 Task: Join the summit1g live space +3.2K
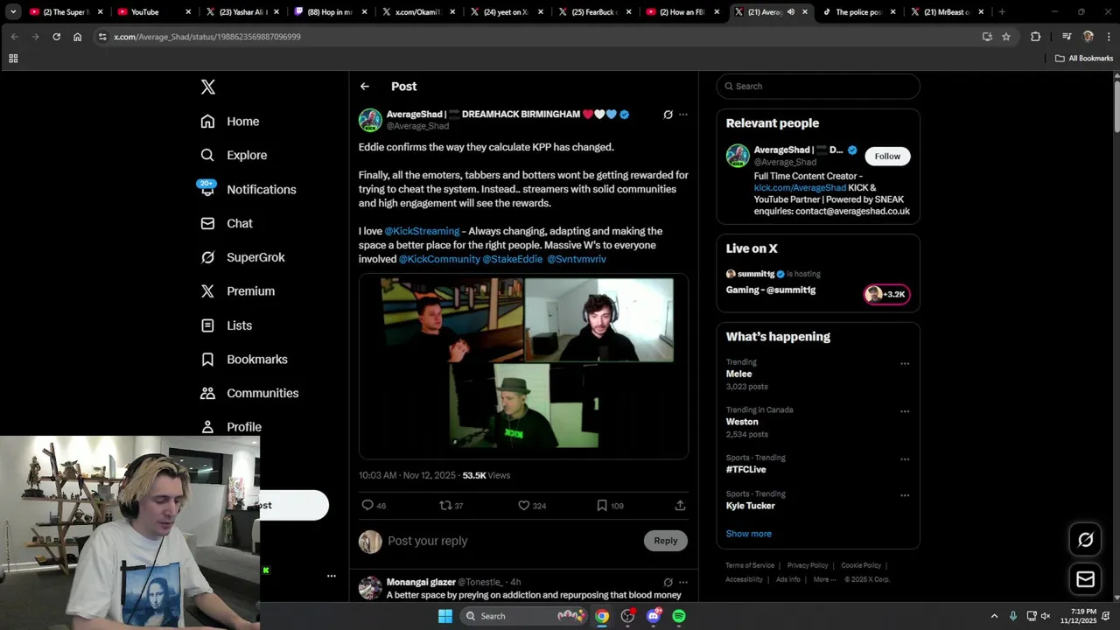click(x=887, y=294)
